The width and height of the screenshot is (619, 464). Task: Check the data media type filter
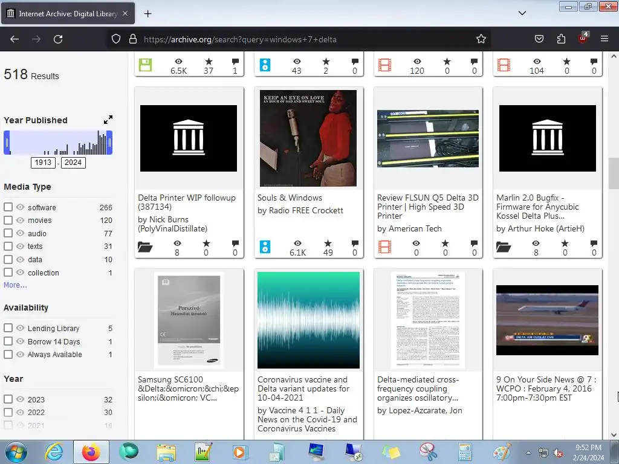[x=8, y=259]
